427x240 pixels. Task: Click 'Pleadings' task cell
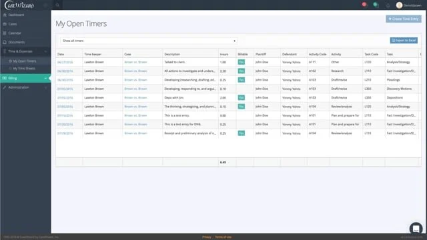[393, 80]
